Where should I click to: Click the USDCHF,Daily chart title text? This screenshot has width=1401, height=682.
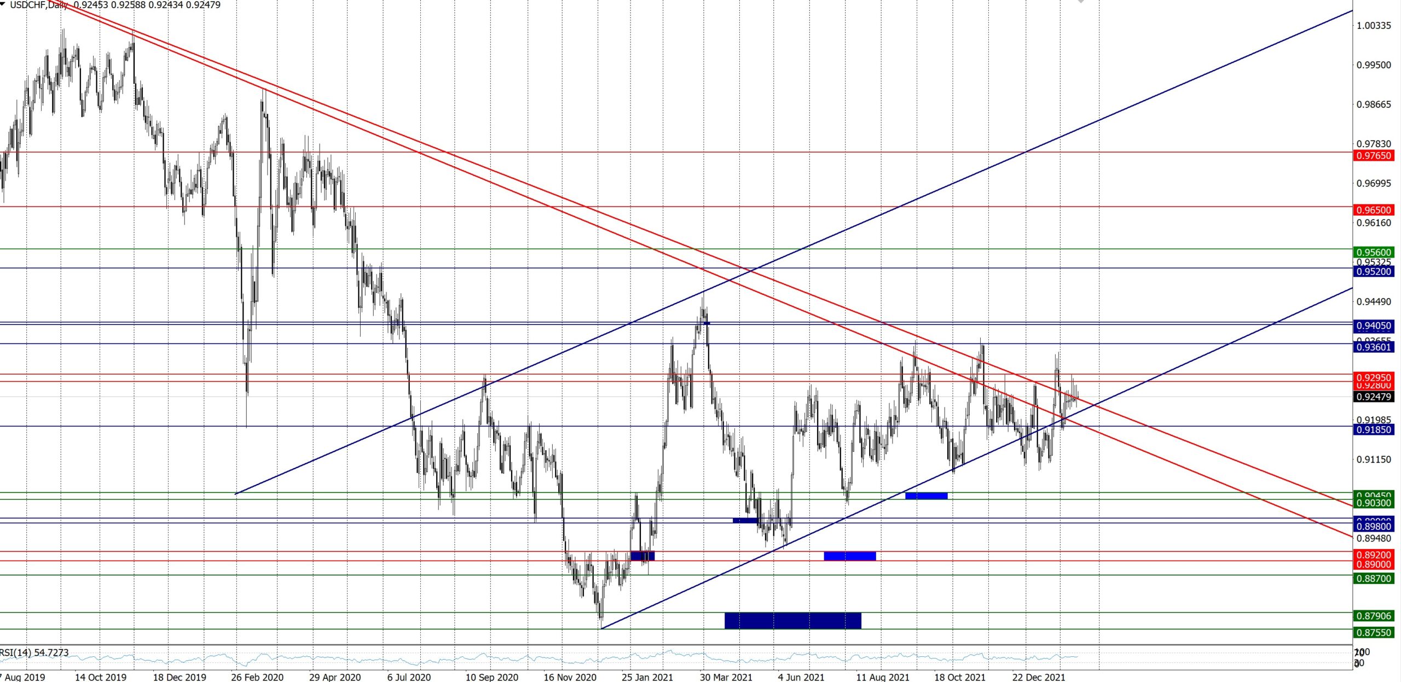[x=39, y=5]
